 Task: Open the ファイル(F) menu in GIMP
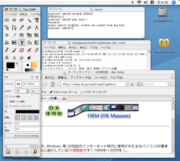[11, 14]
